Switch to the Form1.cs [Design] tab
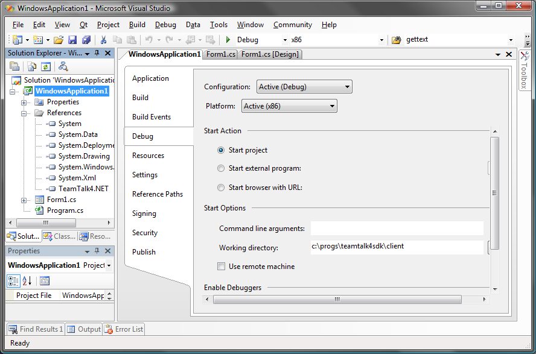Screen dimensions: 536x354 [270, 54]
